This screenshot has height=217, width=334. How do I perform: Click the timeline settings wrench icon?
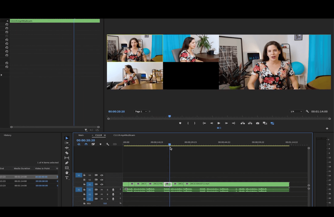107,144
